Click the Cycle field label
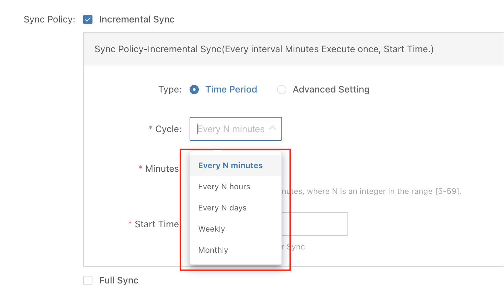 [x=168, y=129]
